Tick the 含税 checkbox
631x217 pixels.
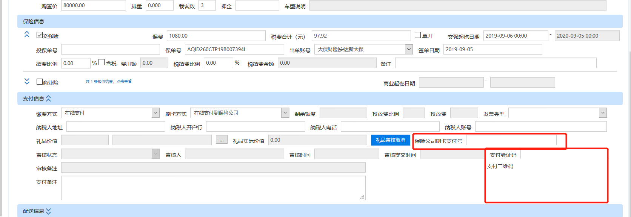pyautogui.click(x=102, y=62)
